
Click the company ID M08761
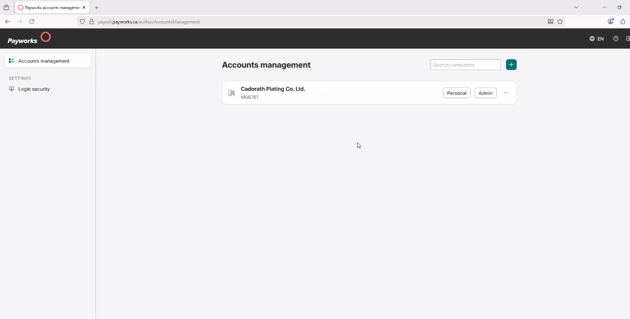point(250,97)
